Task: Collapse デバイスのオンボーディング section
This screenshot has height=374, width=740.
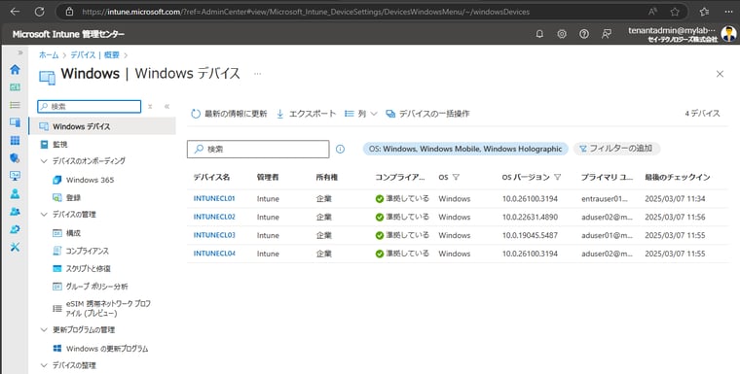Action: point(44,161)
